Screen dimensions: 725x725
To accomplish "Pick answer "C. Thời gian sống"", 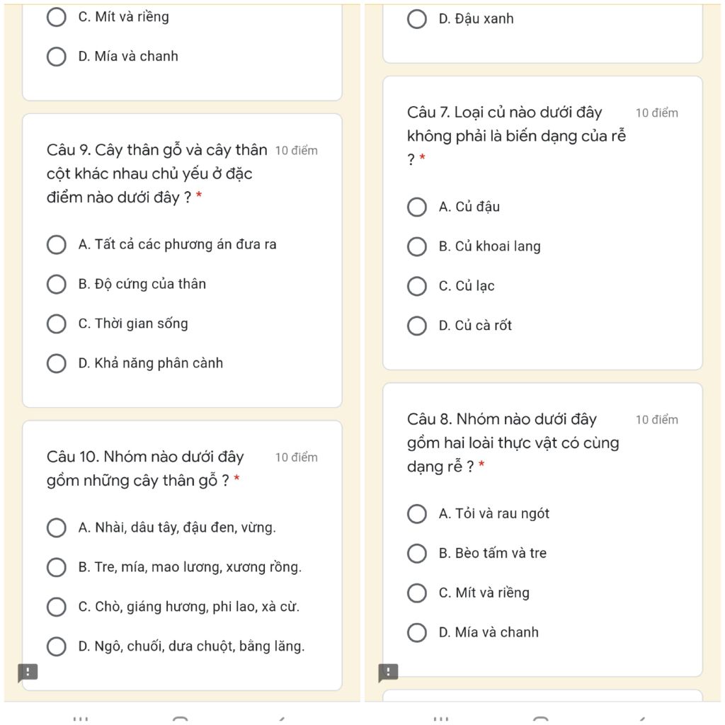I will [57, 324].
